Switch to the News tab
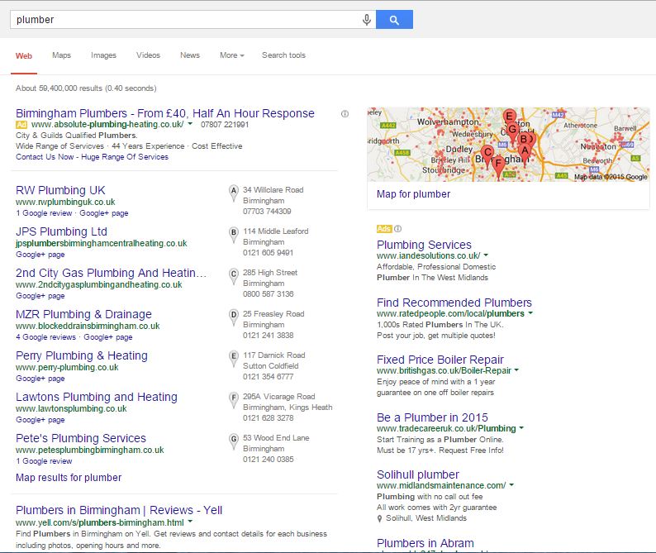Image resolution: width=656 pixels, height=553 pixels. [190, 55]
